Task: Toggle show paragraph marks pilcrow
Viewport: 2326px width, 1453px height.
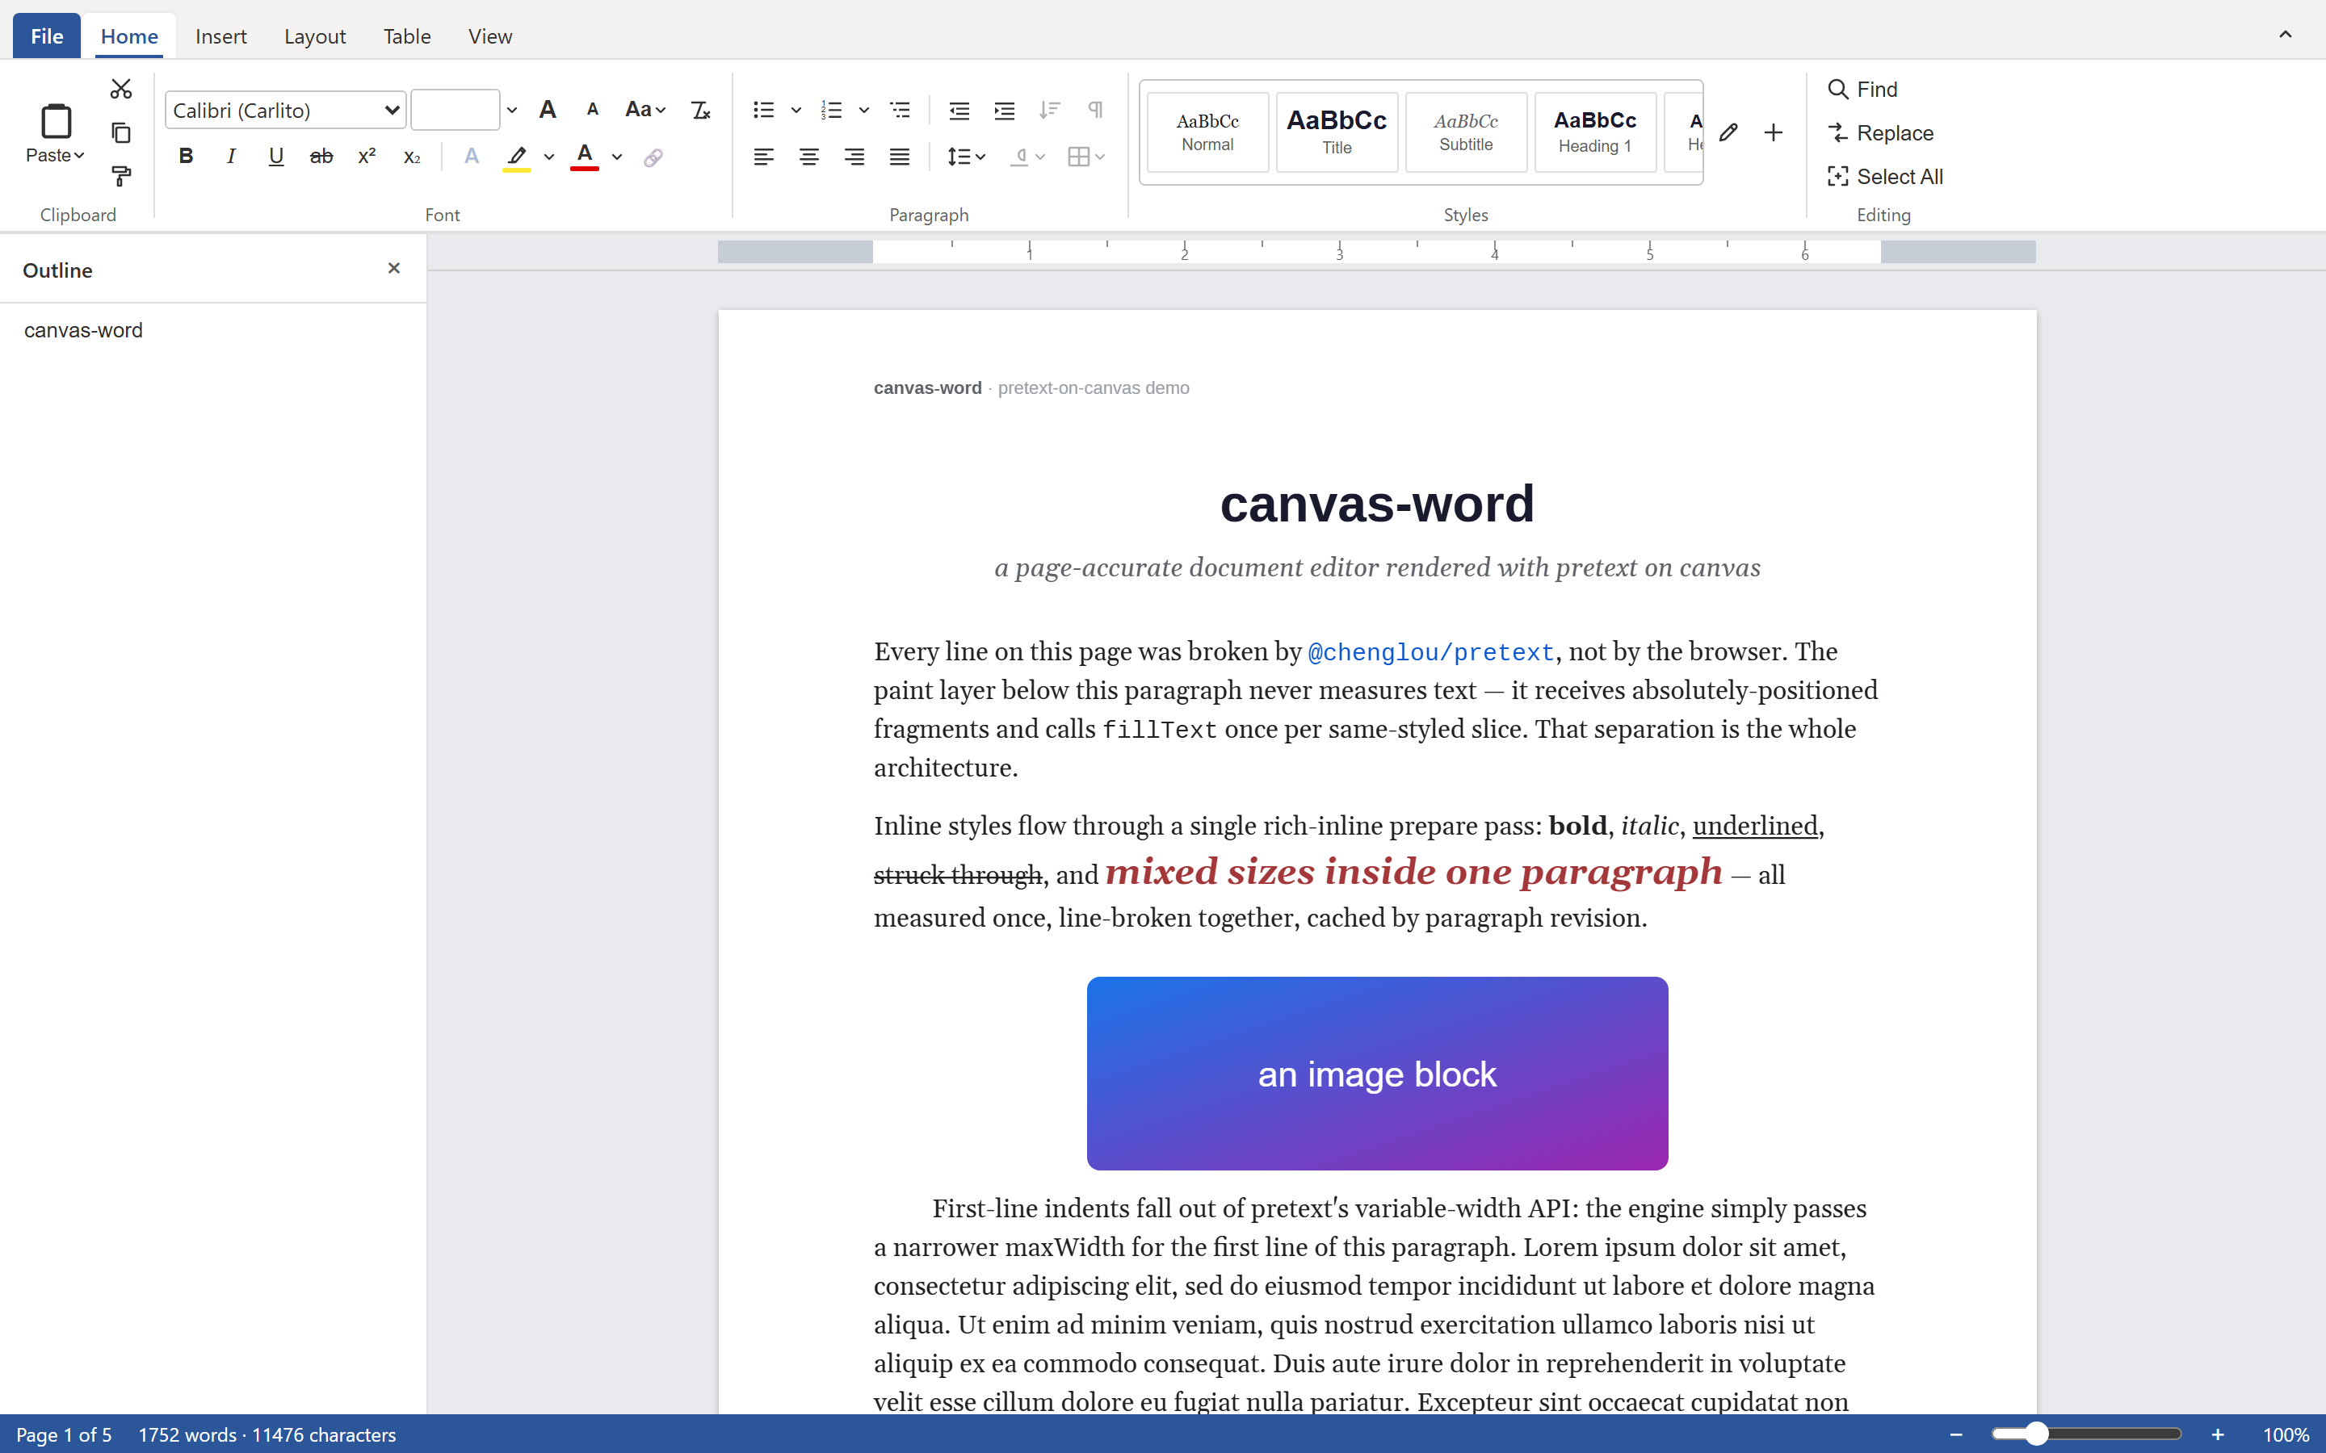Action: coord(1095,110)
